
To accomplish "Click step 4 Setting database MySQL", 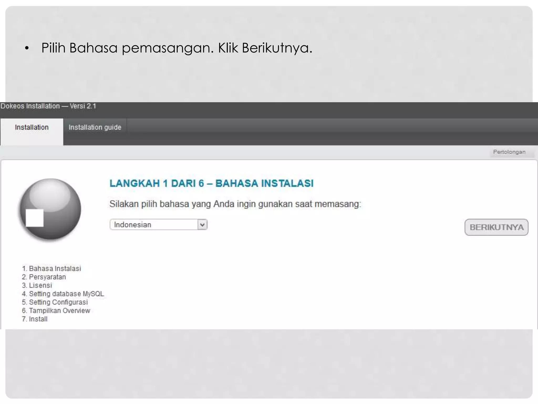I will [63, 294].
